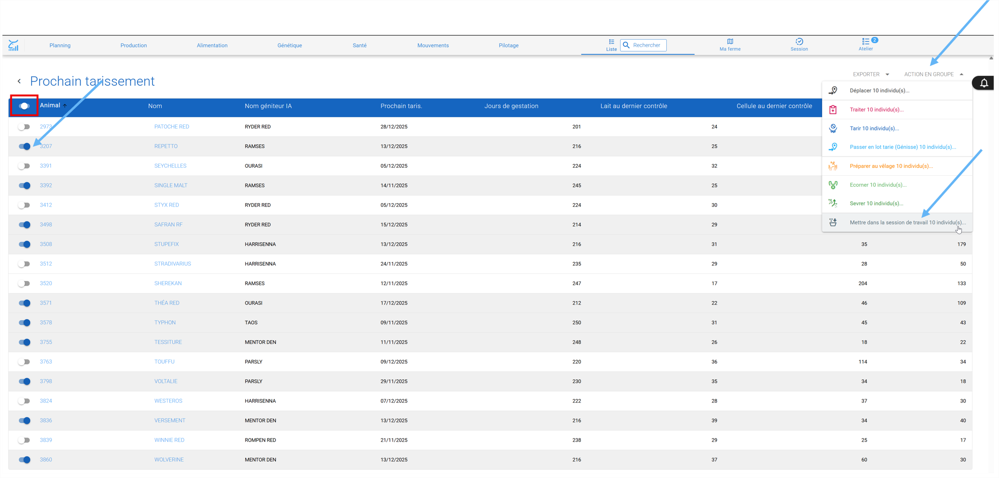
Task: Click the Ecorner 10 individu(s) icon
Action: (x=833, y=185)
